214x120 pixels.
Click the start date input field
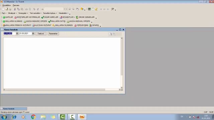coord(10,33)
